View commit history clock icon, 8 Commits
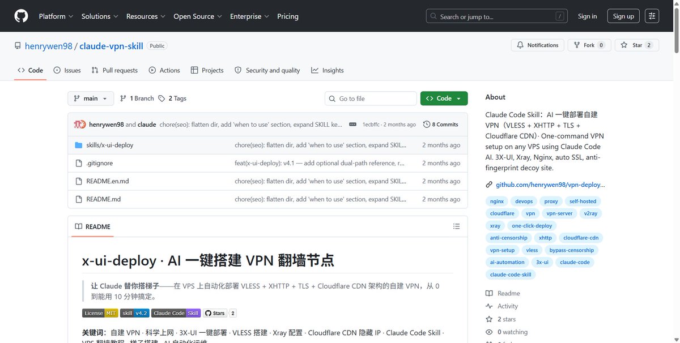The width and height of the screenshot is (680, 343). 440,125
